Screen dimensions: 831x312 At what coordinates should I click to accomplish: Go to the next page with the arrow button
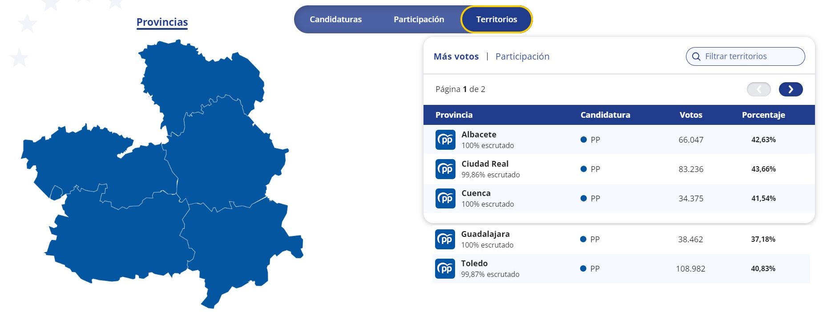(x=791, y=89)
